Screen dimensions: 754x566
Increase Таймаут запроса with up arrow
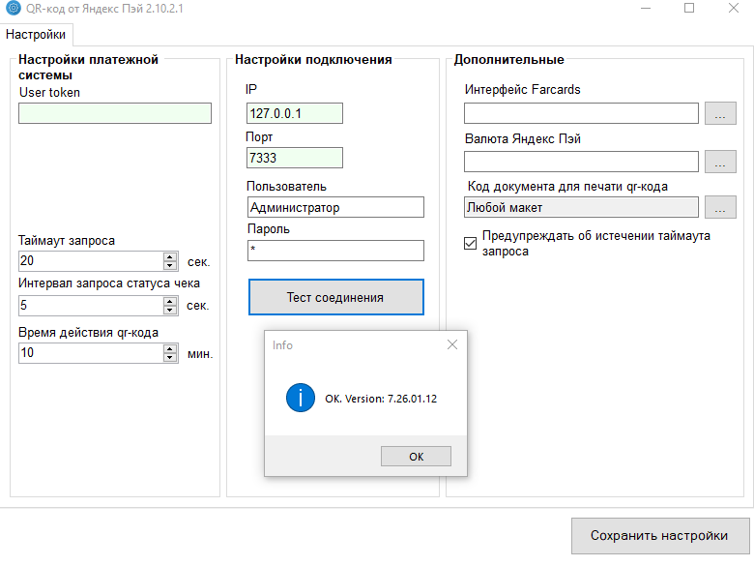point(171,256)
